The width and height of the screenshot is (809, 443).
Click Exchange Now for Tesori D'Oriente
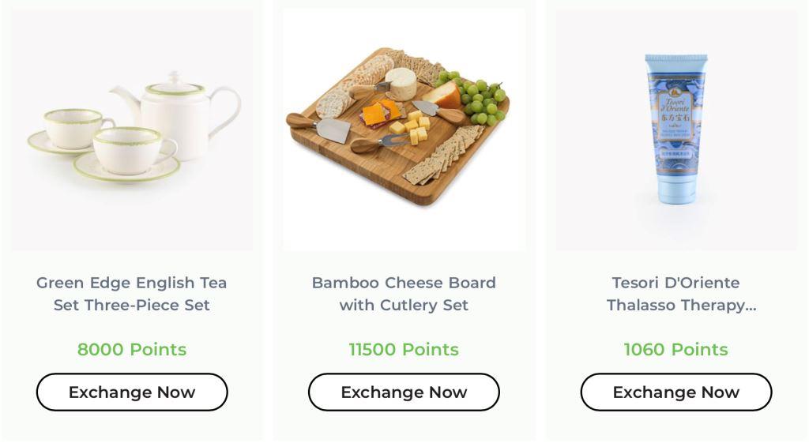(676, 392)
